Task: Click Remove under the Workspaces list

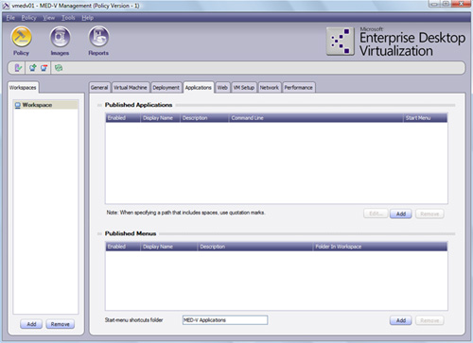Action: point(60,324)
